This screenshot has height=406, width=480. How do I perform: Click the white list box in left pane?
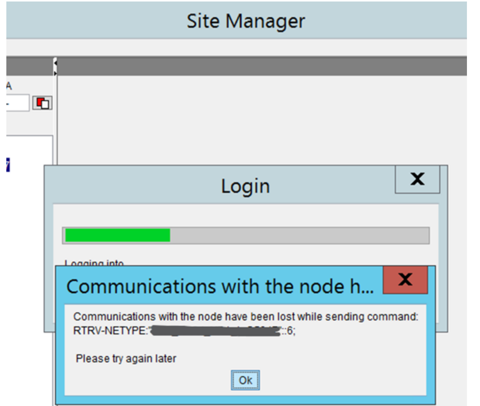pos(30,150)
